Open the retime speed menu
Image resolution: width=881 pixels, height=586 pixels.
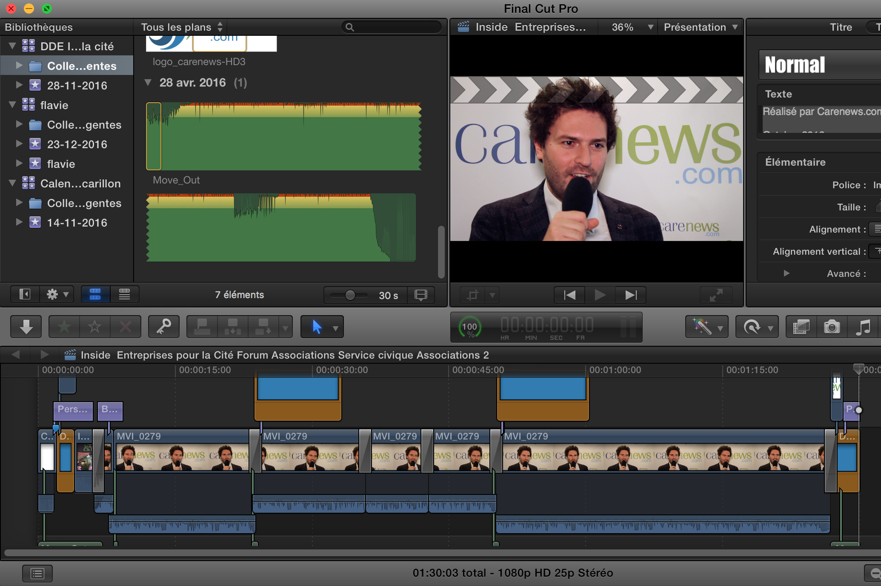click(x=757, y=327)
